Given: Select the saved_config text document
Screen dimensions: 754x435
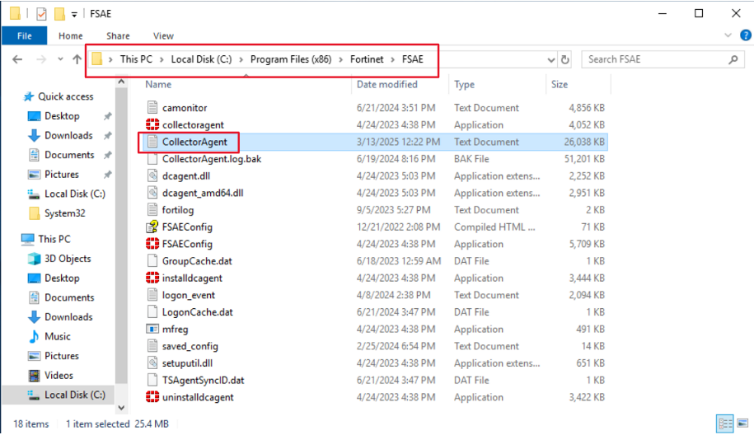Looking at the screenshot, I should click(190, 346).
